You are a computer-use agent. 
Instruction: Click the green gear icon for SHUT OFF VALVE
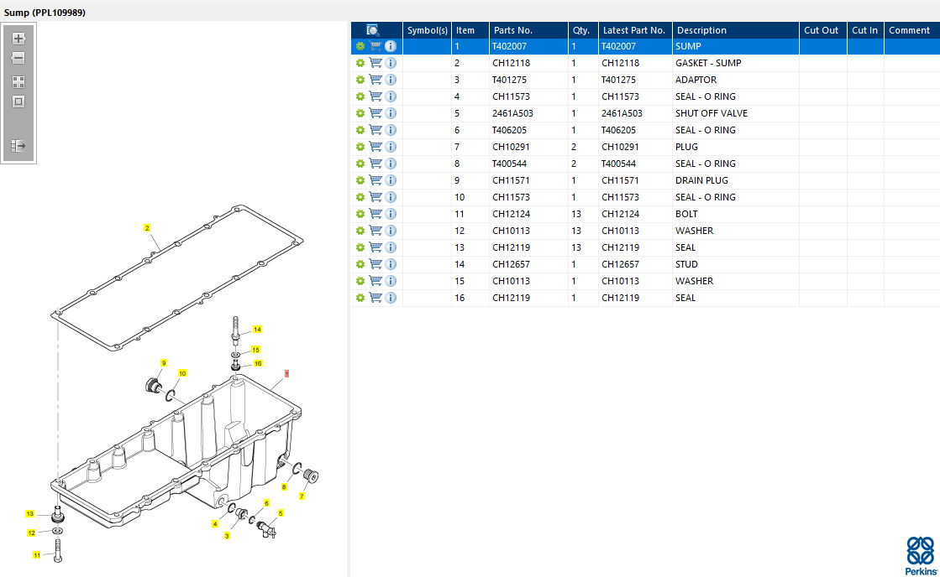tap(360, 113)
